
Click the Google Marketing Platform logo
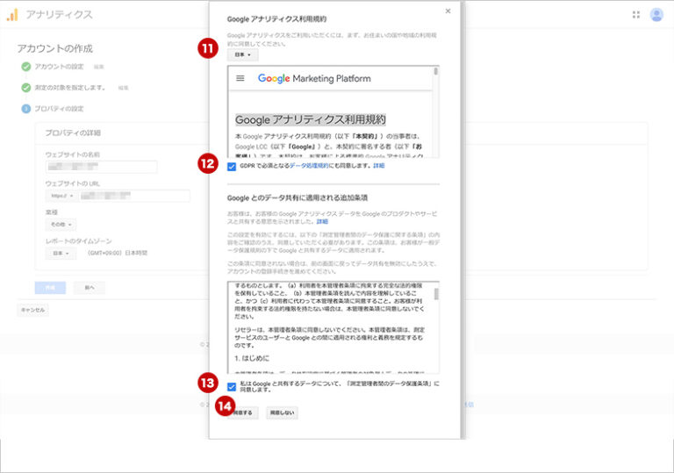(x=314, y=78)
